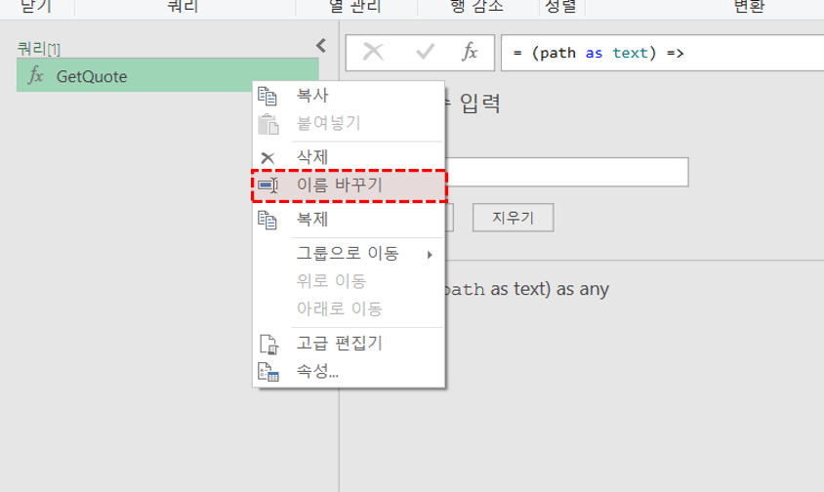Click the duplicate (복제) icon in context menu
The image size is (824, 492).
pos(268,220)
